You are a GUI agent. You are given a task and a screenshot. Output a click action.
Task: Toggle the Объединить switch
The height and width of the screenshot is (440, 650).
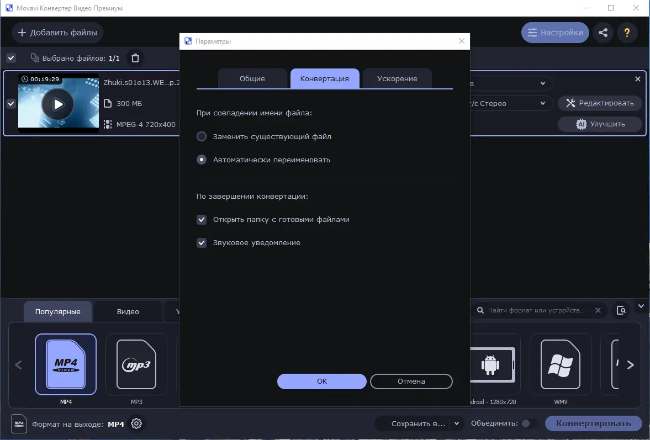point(529,423)
